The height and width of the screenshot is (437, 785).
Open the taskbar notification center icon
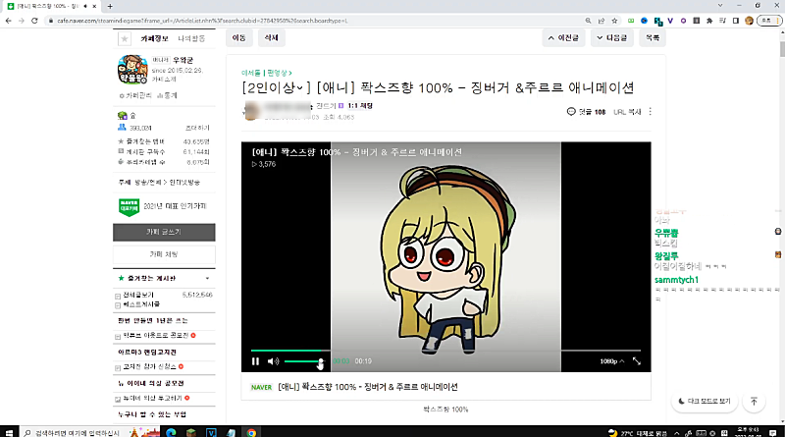tap(773, 432)
